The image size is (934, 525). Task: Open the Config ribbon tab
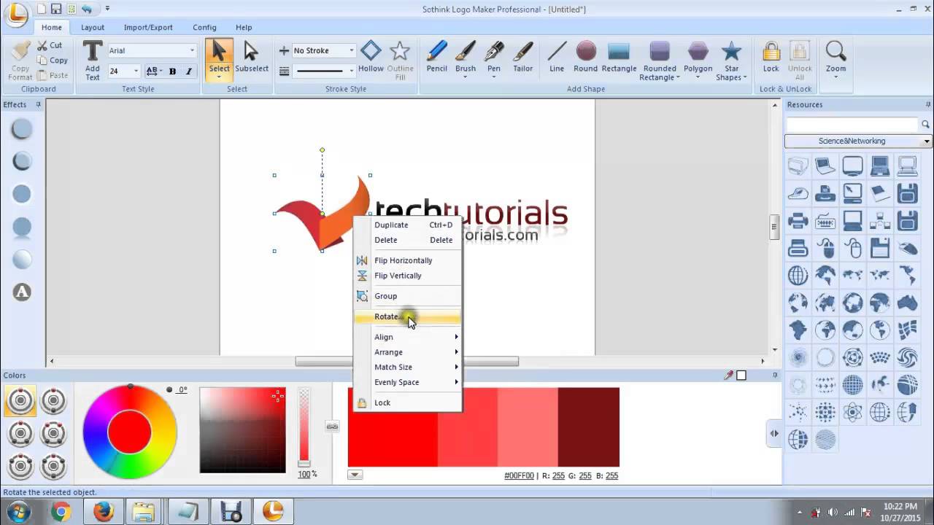pyautogui.click(x=204, y=27)
